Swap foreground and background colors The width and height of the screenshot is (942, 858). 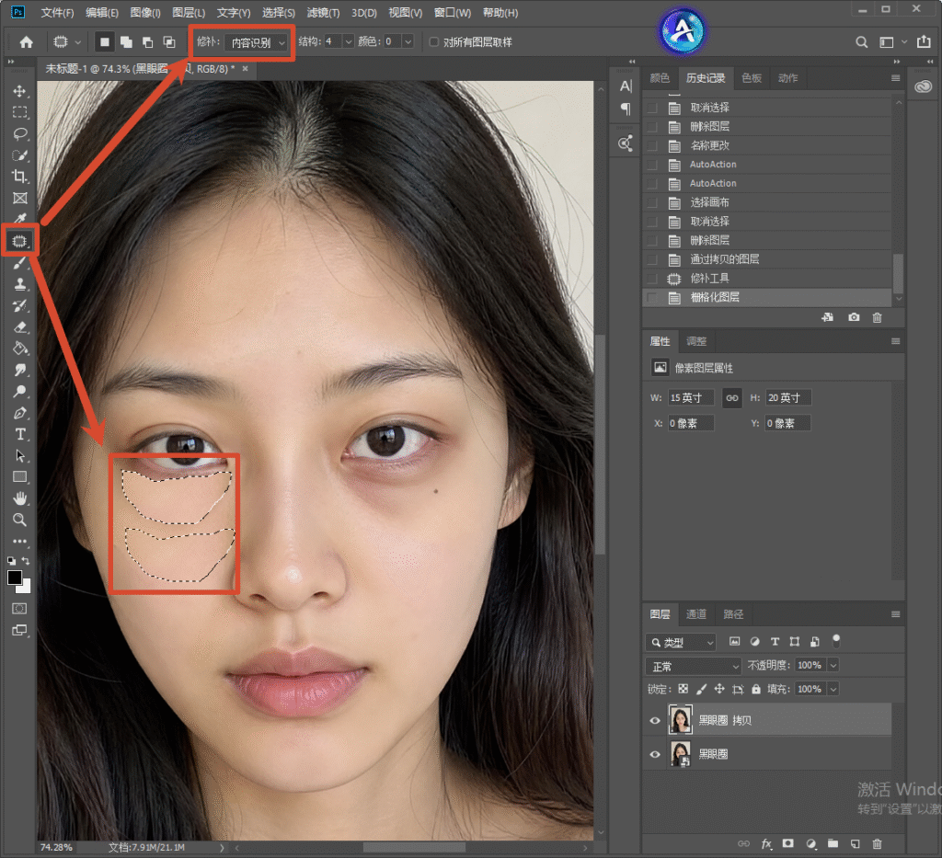26,560
